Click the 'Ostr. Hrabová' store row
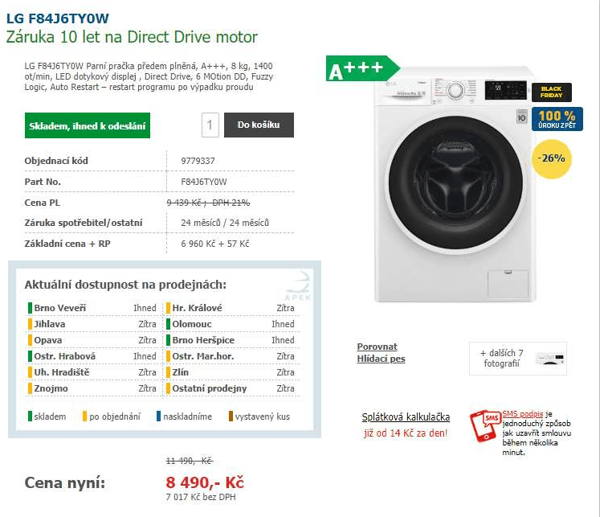 click(92, 356)
